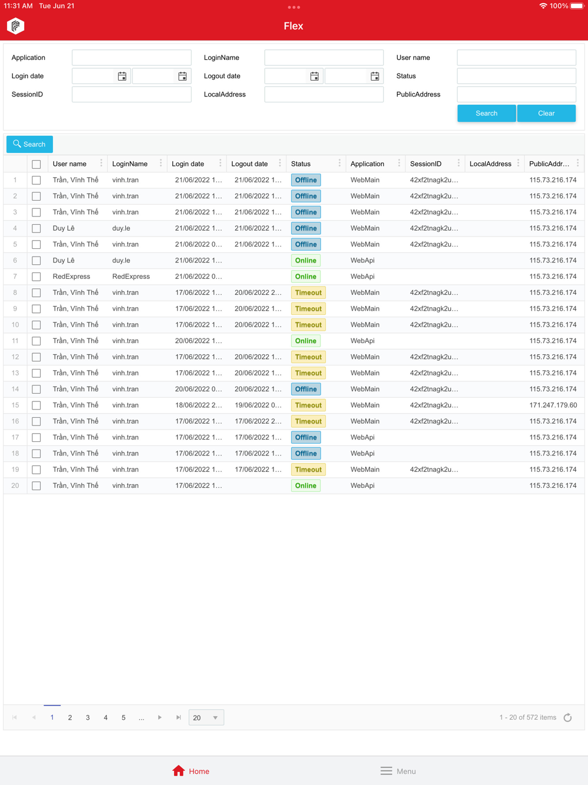Go to page 4
The height and width of the screenshot is (785, 588).
[106, 717]
